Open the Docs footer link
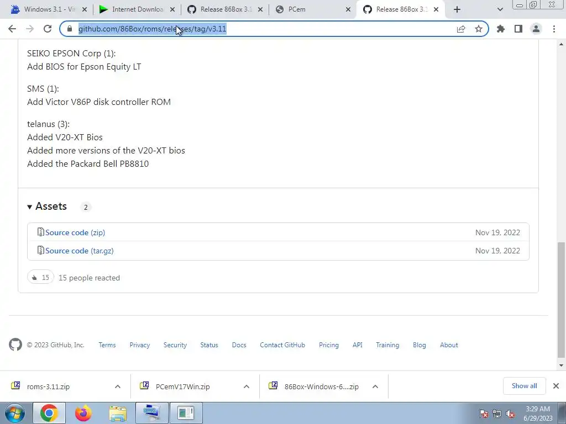The width and height of the screenshot is (566, 424). (239, 345)
